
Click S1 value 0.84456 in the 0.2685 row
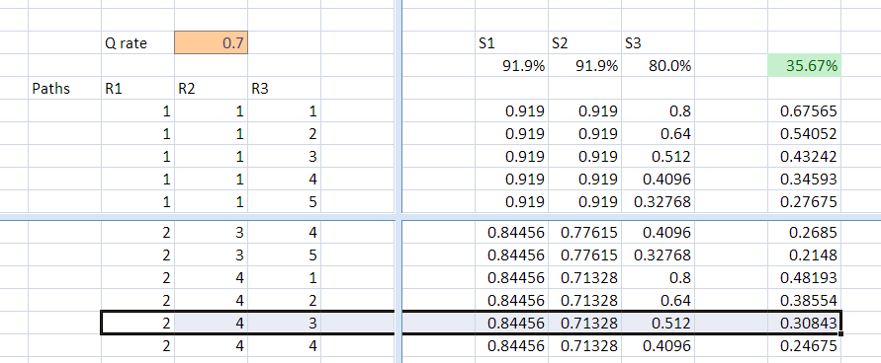(x=512, y=233)
